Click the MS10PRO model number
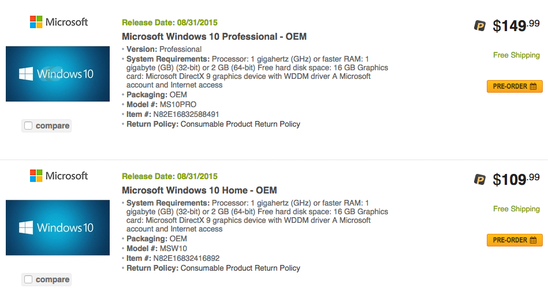Image resolution: width=548 pixels, height=292 pixels. click(x=178, y=105)
